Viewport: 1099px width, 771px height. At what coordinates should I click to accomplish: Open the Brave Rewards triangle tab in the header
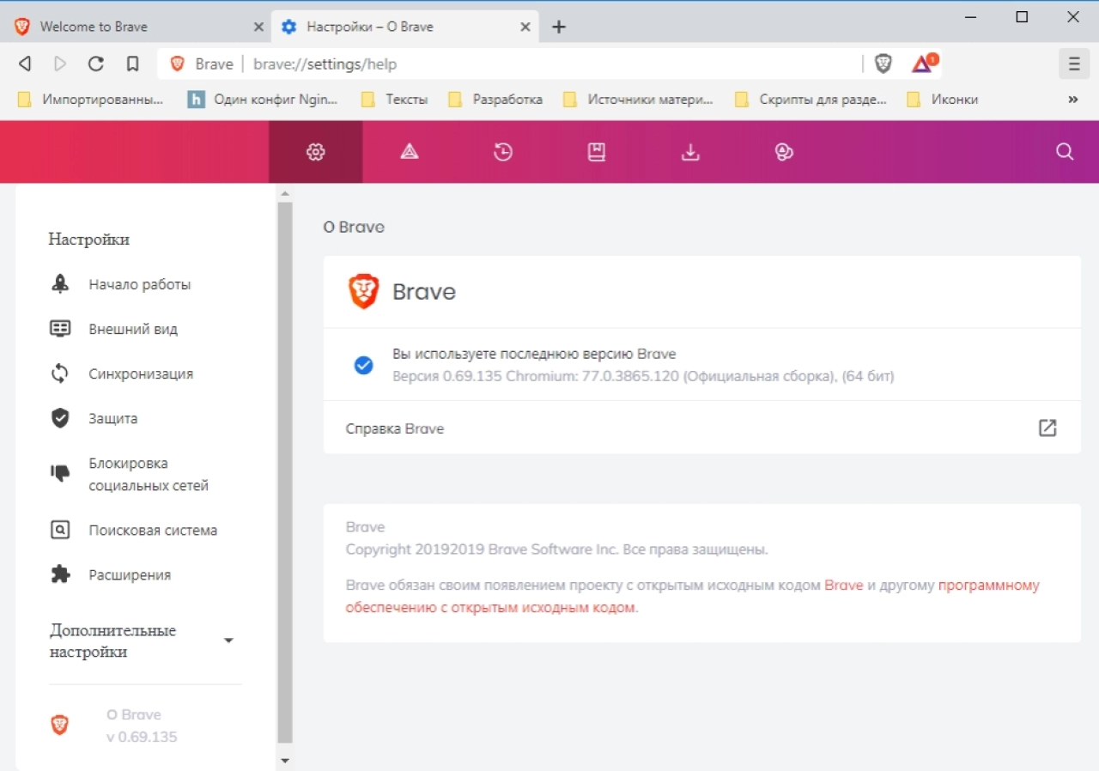[x=410, y=152]
